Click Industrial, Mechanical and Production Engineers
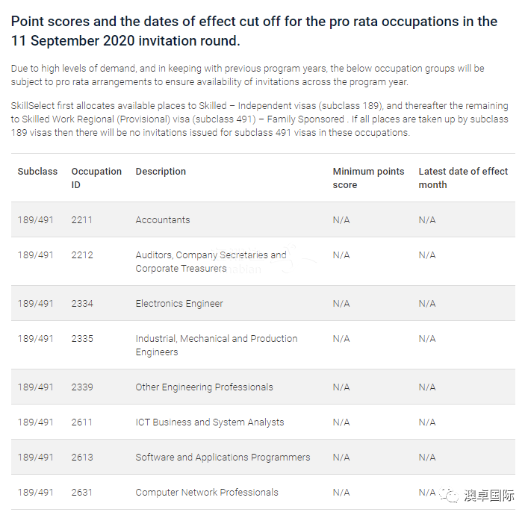 pyautogui.click(x=217, y=345)
